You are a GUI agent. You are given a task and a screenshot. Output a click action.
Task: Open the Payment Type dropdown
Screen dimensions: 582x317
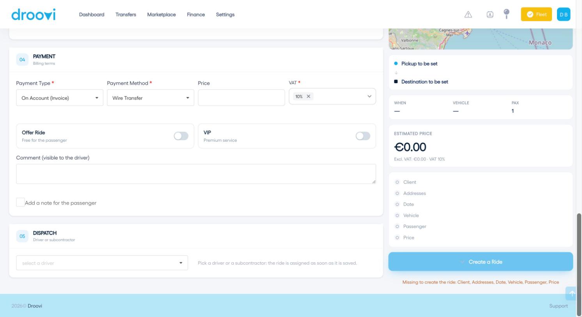60,98
